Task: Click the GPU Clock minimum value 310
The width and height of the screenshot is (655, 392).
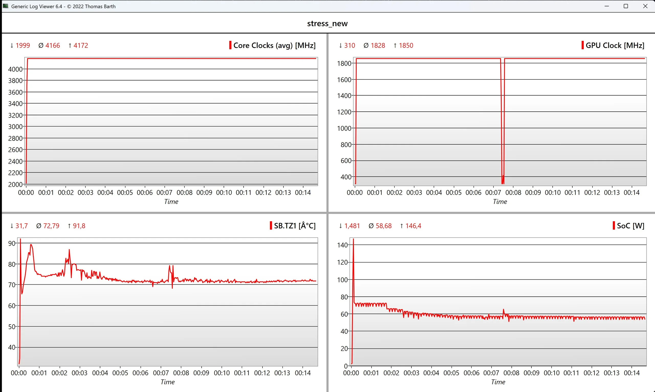Action: tap(349, 45)
